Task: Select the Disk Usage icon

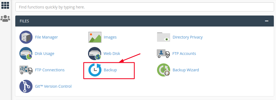Action: [x=26, y=54]
